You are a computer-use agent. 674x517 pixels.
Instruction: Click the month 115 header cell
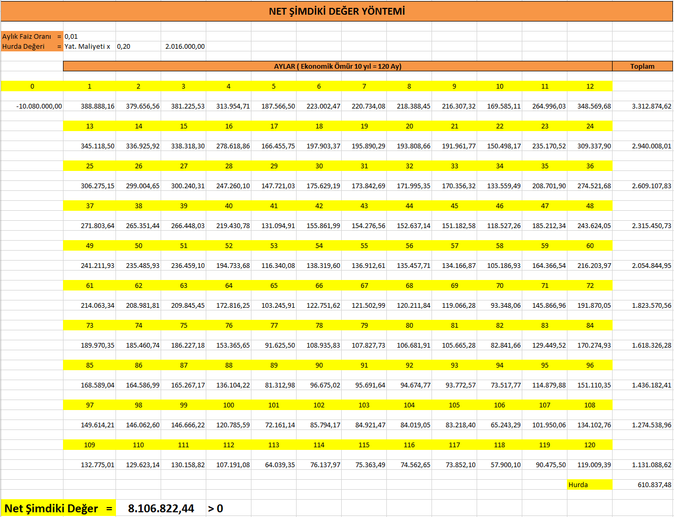(x=364, y=445)
